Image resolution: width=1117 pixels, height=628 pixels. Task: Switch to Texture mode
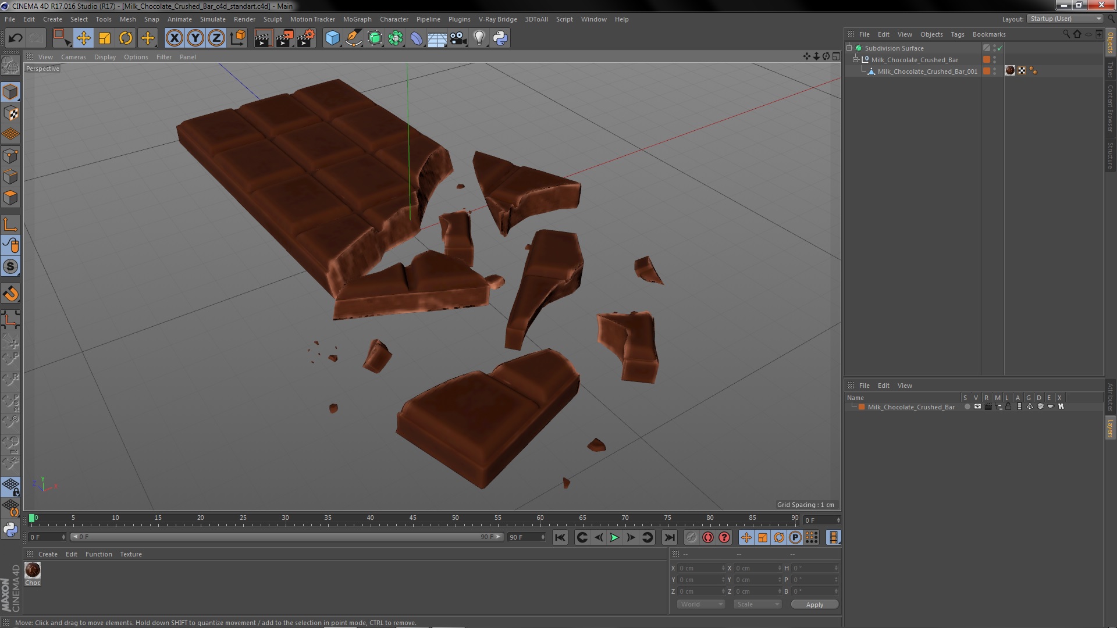[x=10, y=113]
